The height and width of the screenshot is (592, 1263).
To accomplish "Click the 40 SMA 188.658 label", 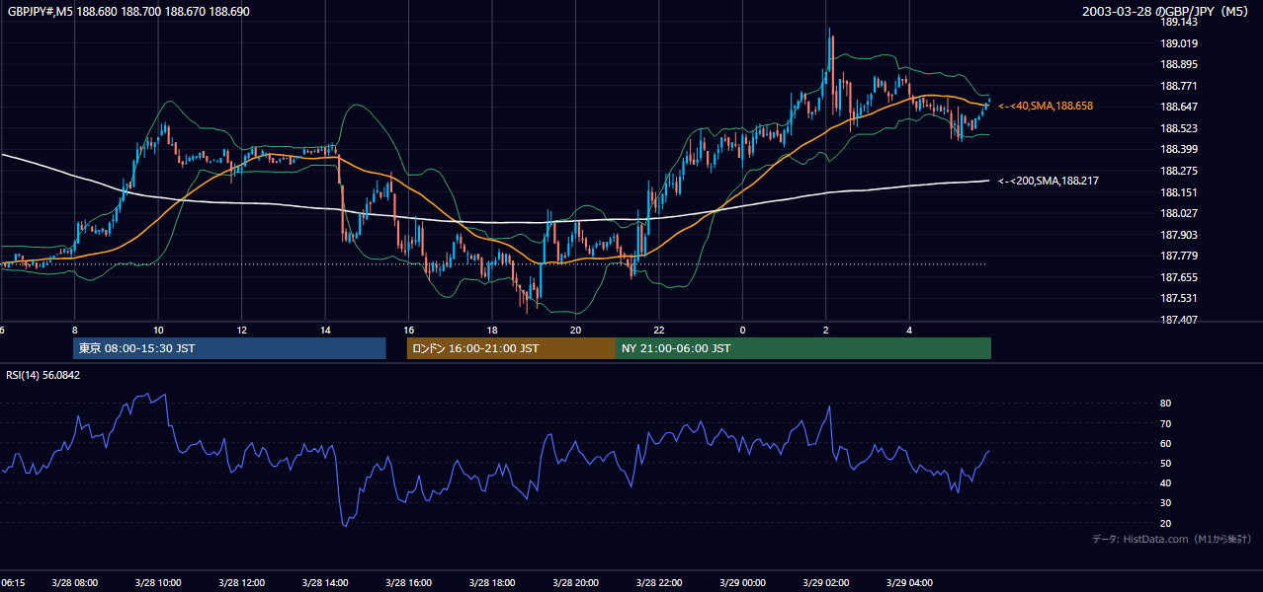I will click(1046, 106).
